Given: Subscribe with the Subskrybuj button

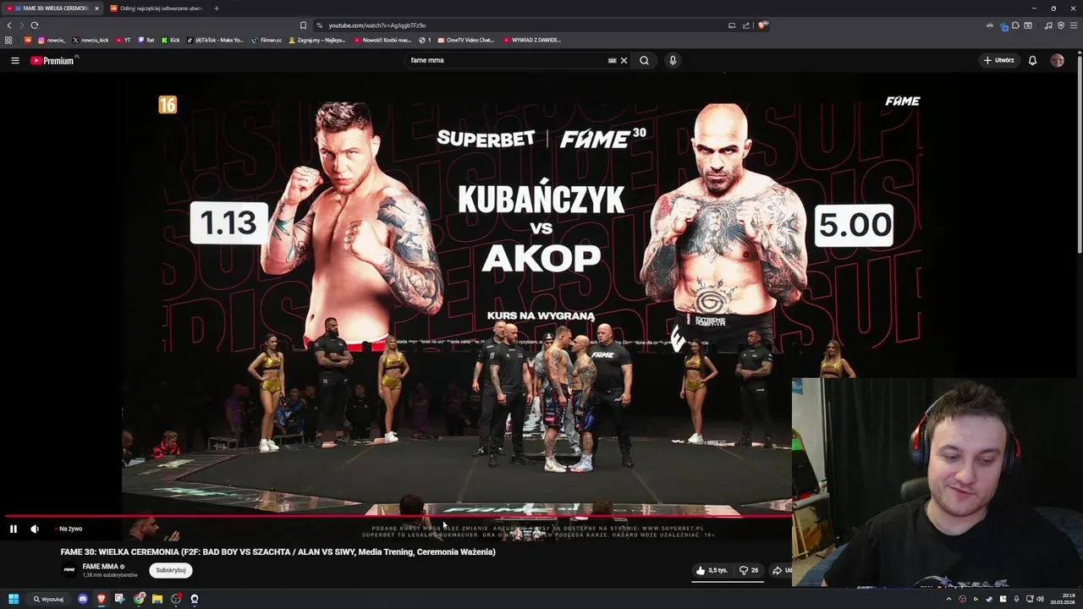Looking at the screenshot, I should pyautogui.click(x=171, y=570).
